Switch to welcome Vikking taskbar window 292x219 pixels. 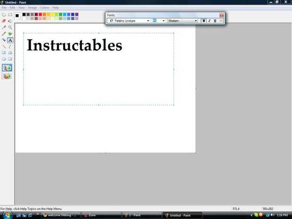[61, 215]
